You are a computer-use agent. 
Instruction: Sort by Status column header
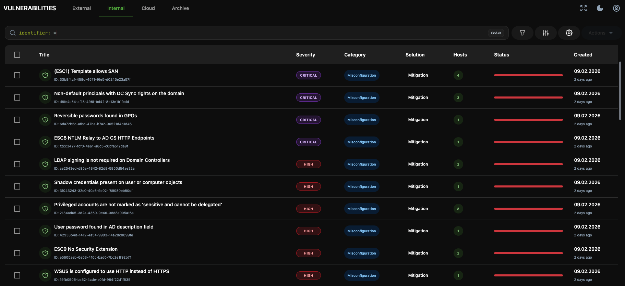pyautogui.click(x=501, y=55)
